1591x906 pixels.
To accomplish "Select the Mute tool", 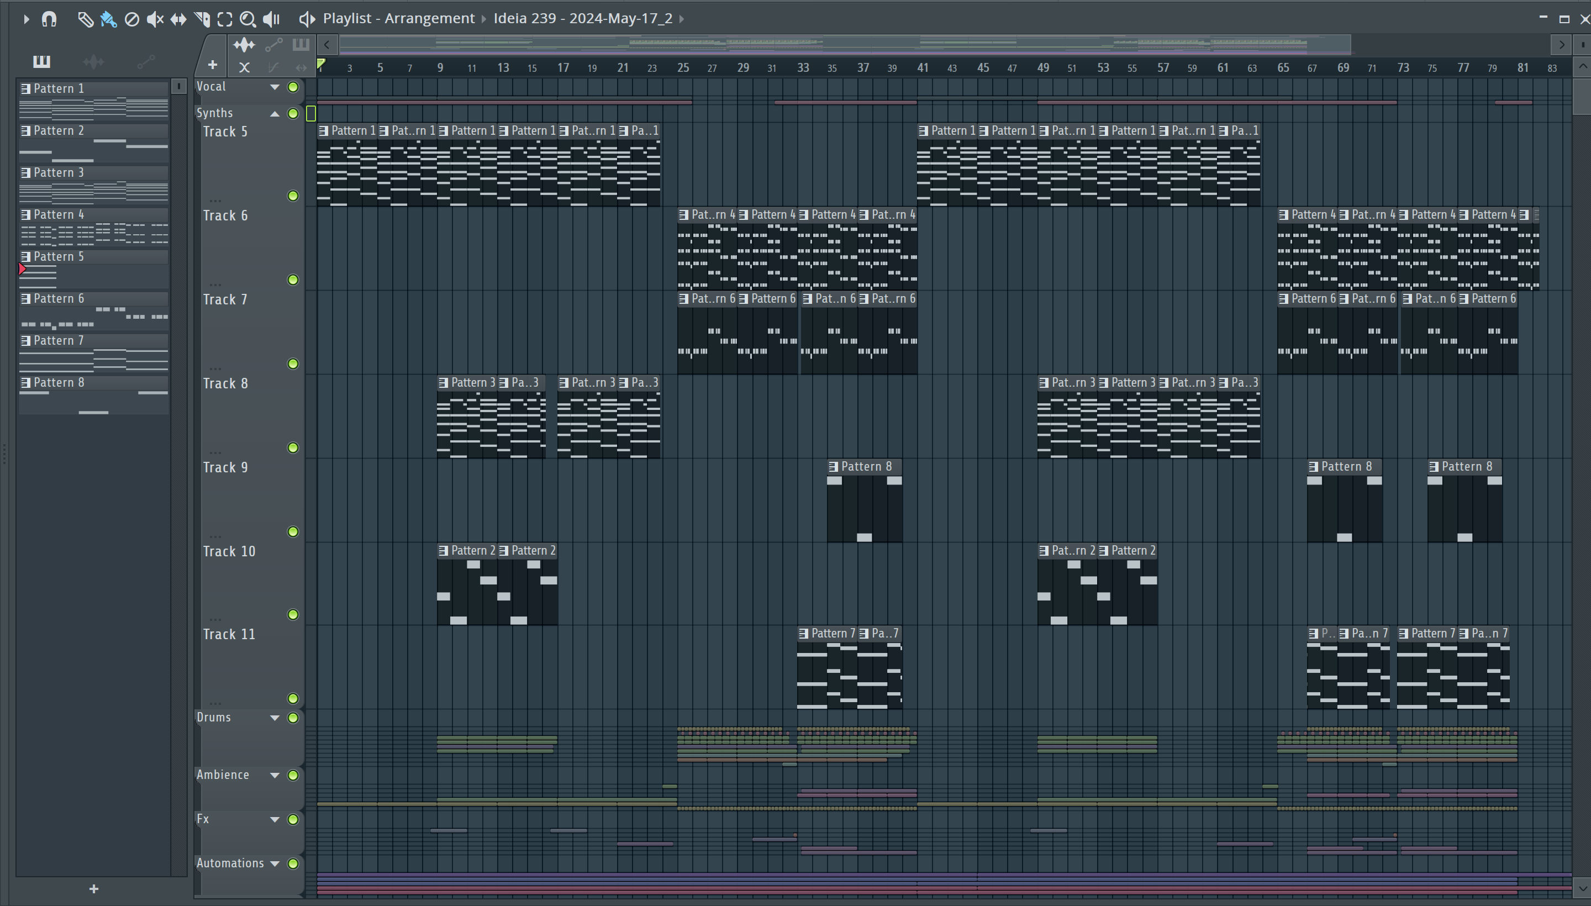I will (155, 19).
